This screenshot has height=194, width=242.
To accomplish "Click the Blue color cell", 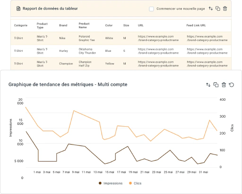I will coord(108,51).
